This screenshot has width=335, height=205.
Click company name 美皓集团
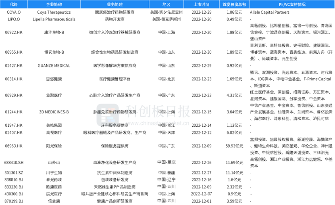[x=54, y=125]
